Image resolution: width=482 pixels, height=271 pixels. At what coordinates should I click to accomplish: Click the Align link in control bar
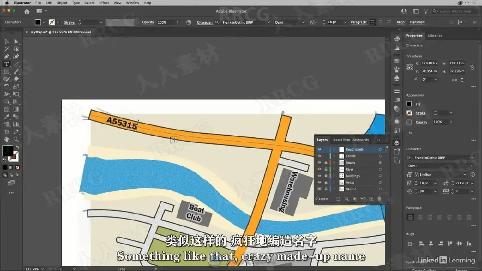(x=400, y=22)
